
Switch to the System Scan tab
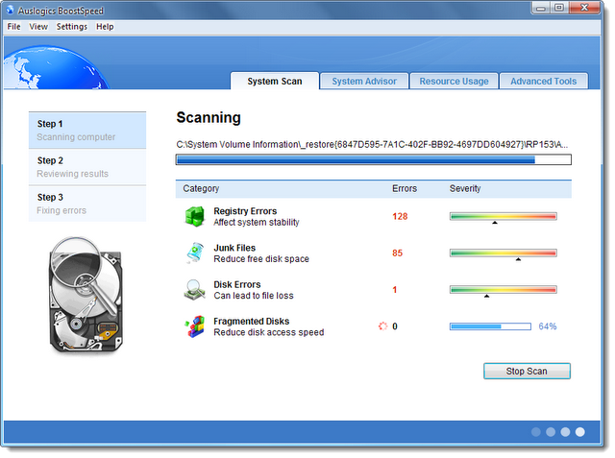pyautogui.click(x=275, y=81)
